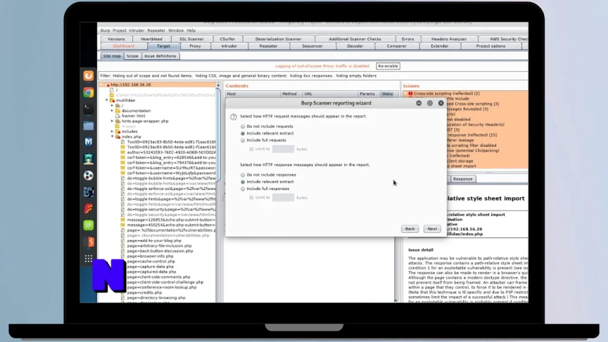This screenshot has height=342, width=608.
Task: Sort by the Host column header
Action: (x=252, y=94)
